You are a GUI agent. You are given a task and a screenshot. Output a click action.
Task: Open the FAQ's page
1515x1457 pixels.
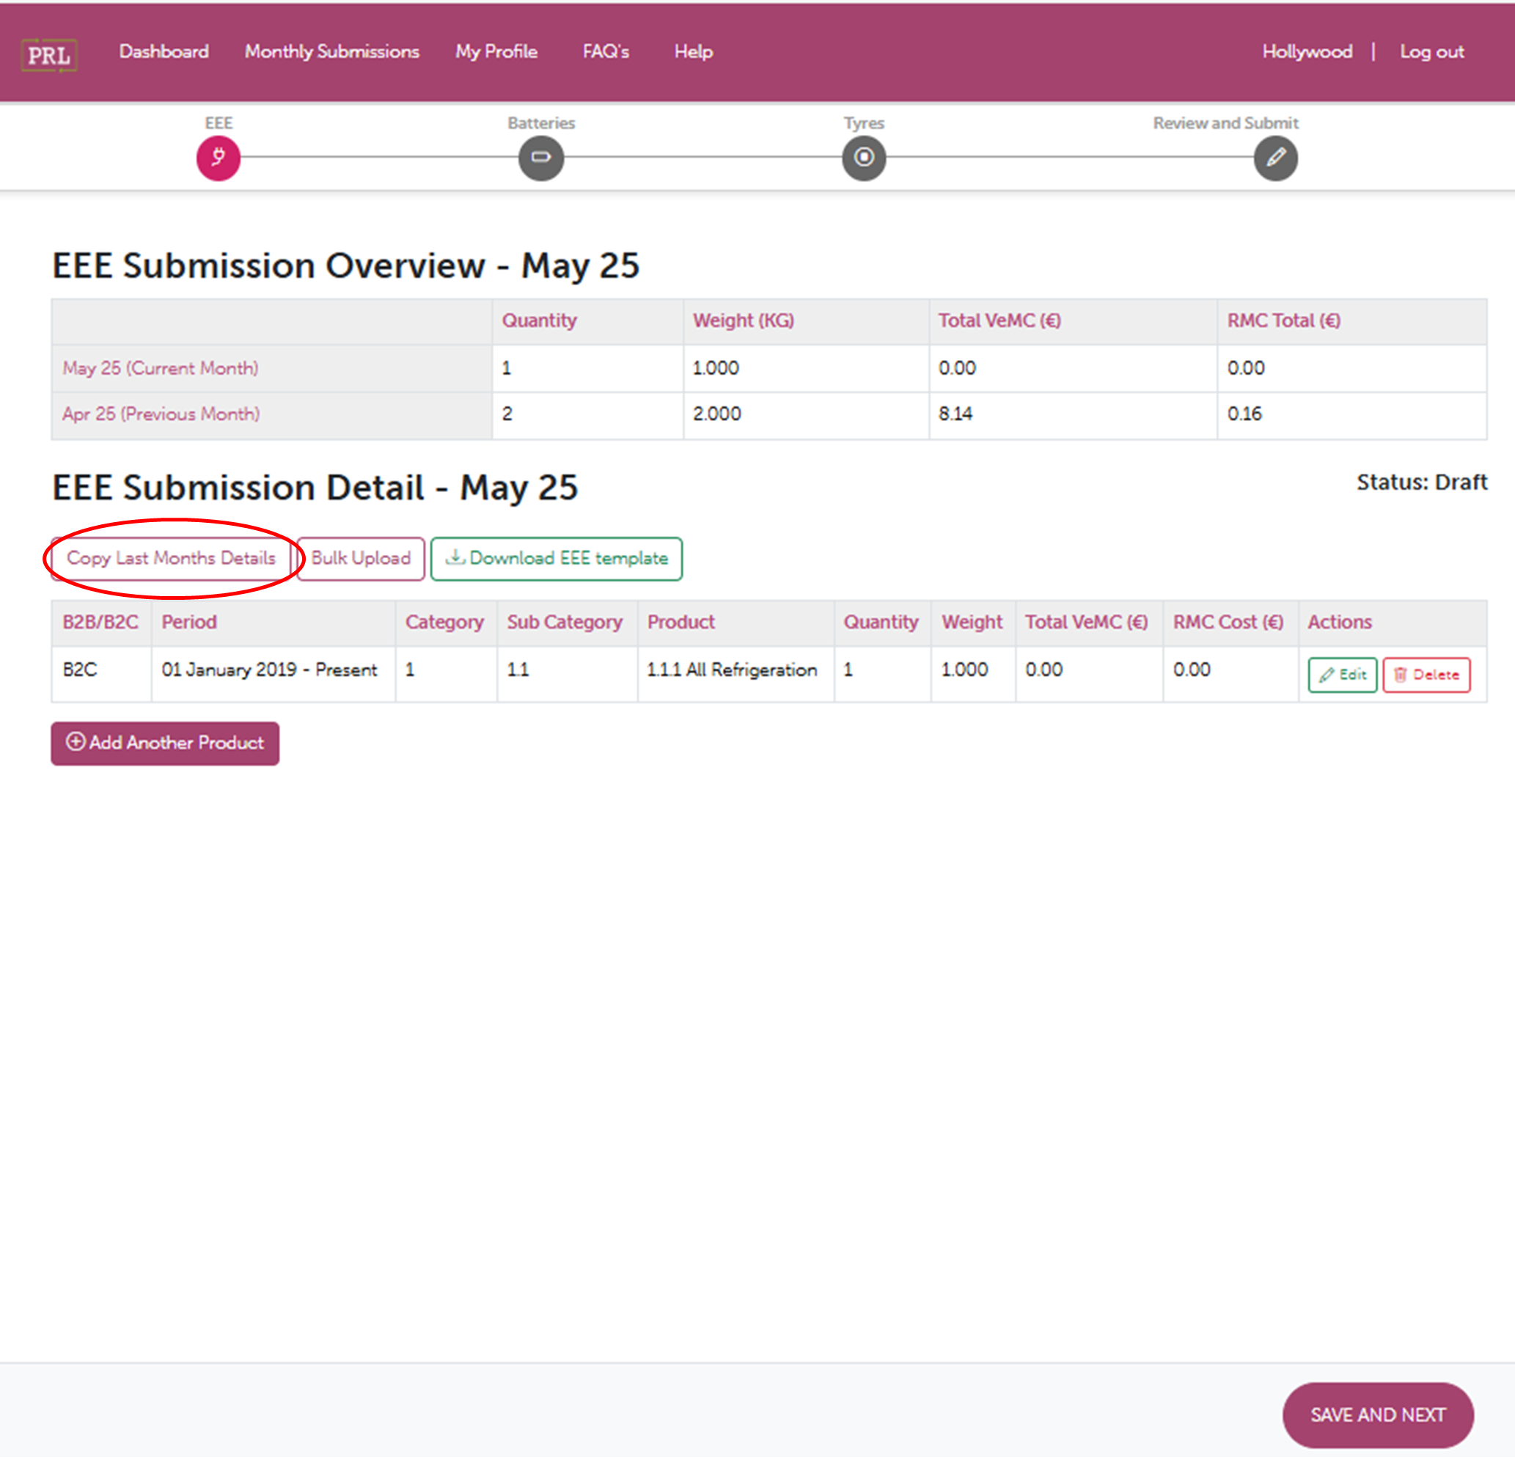[605, 52]
